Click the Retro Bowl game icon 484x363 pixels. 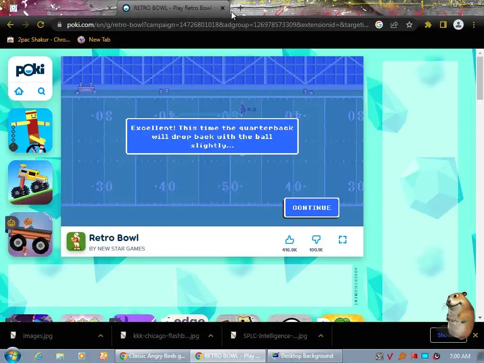(76, 242)
